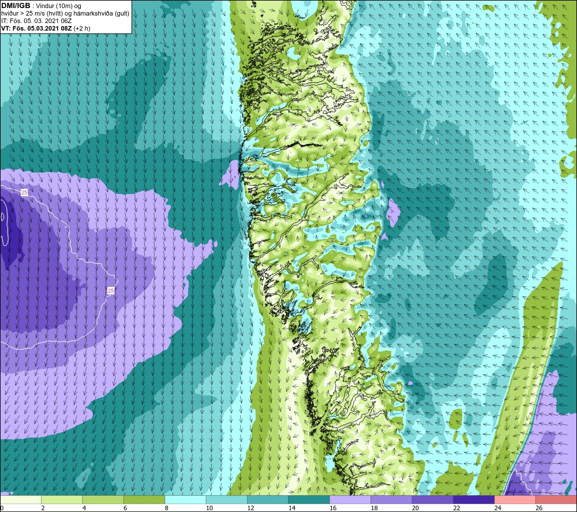This screenshot has width=577, height=512.
Task: Click the legend scale number '0'
Action: click(x=2, y=508)
